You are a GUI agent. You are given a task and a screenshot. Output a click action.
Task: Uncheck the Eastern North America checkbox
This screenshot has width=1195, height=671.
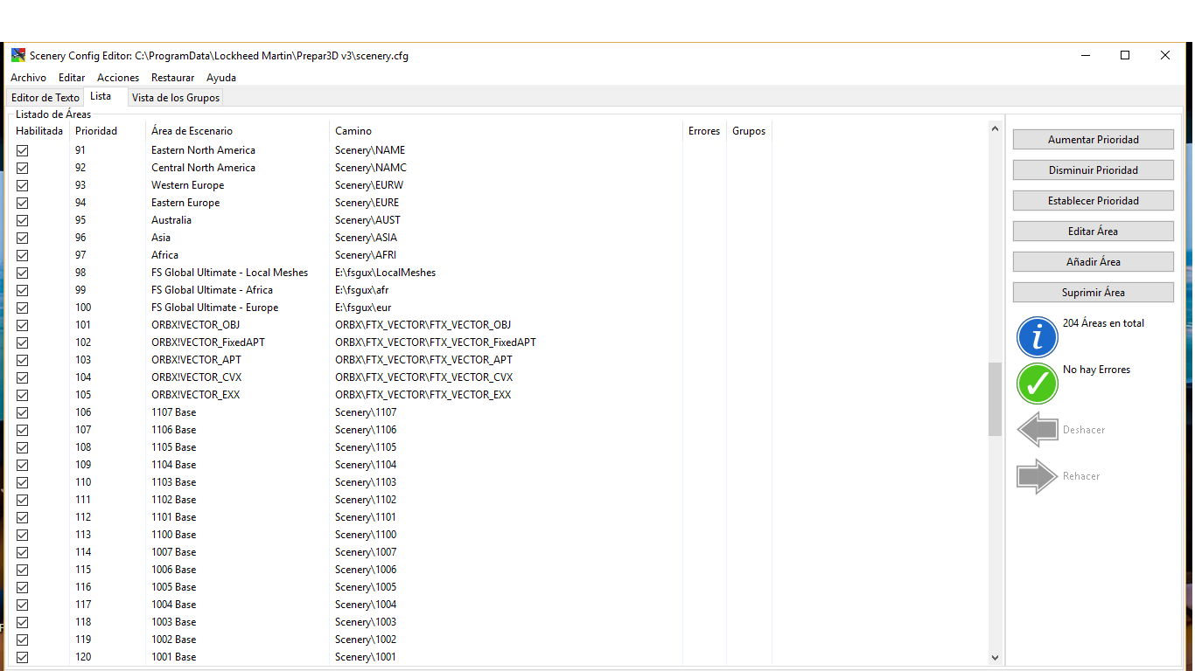pos(23,150)
